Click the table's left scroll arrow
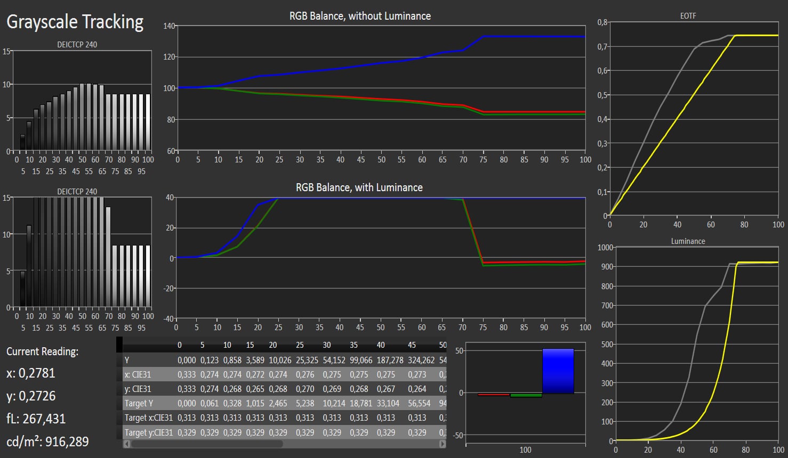 (x=126, y=444)
